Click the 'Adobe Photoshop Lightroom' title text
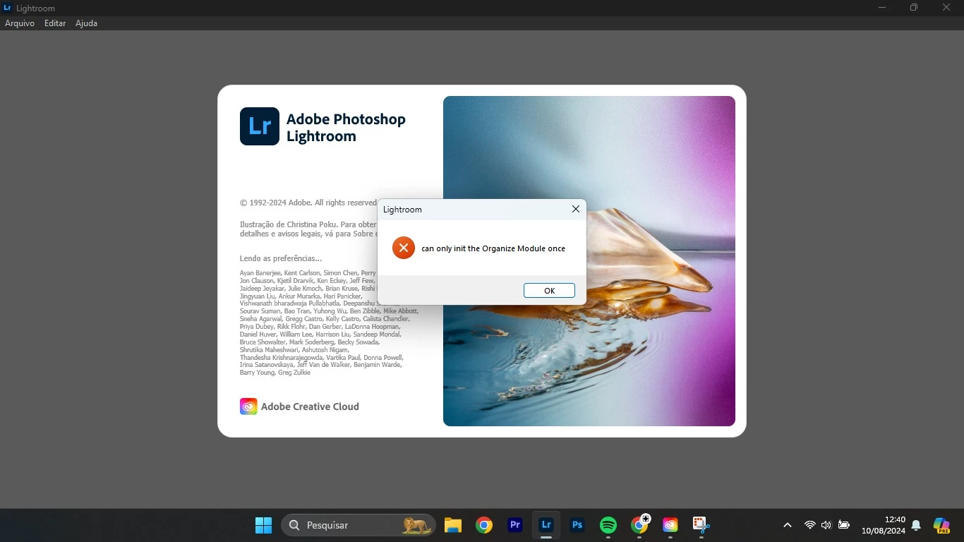The image size is (964, 542). [x=346, y=127]
